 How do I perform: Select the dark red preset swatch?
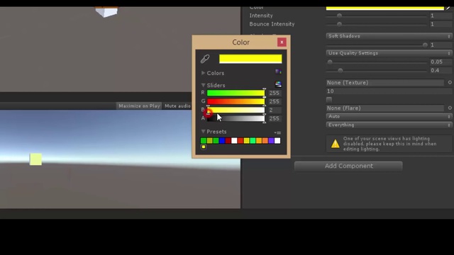pos(228,140)
